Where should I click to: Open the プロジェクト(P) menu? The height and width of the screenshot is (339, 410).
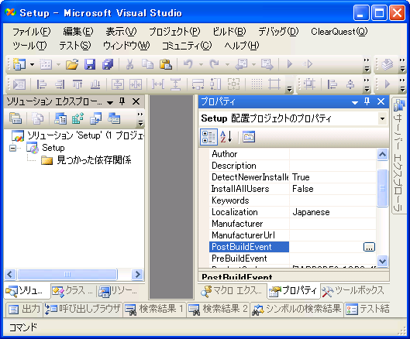coord(174,32)
